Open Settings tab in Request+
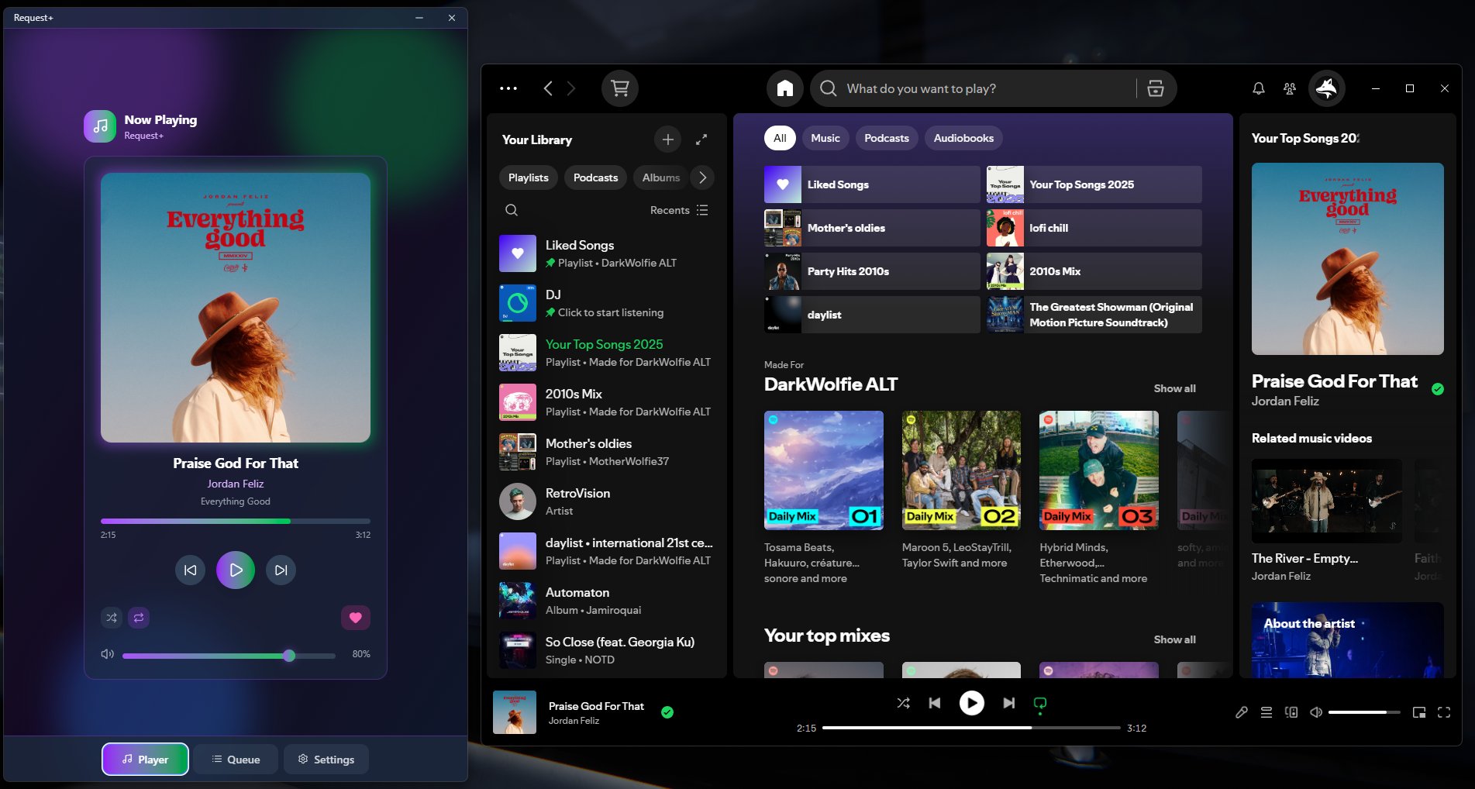The height and width of the screenshot is (789, 1475). pyautogui.click(x=326, y=760)
